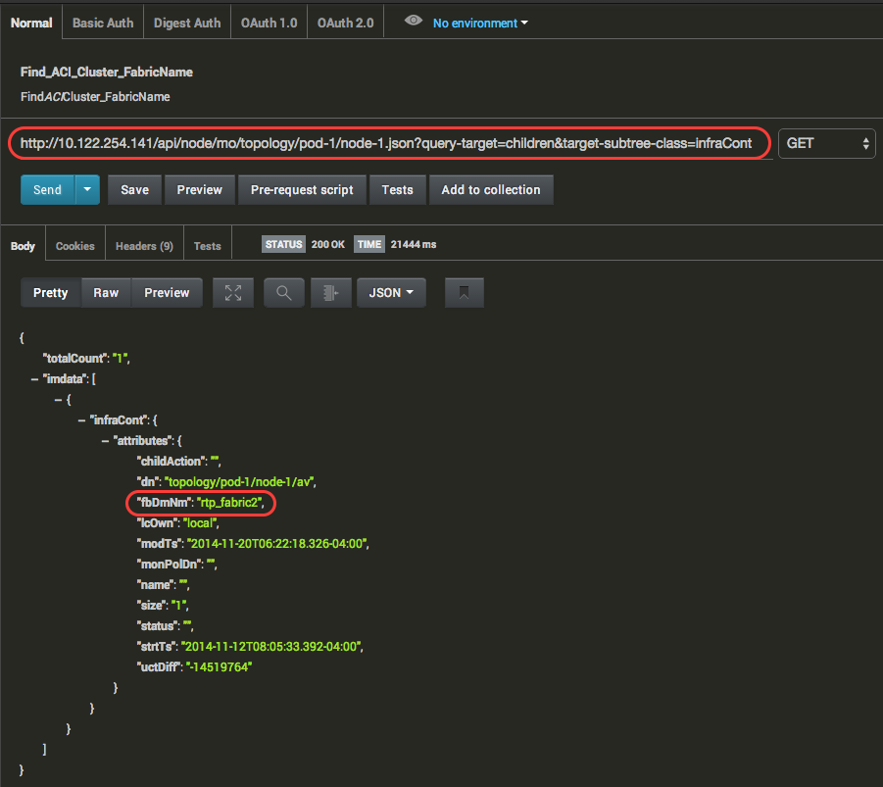Screen dimensions: 883x787
Task: Open the No environment dropdown
Action: coord(480,24)
